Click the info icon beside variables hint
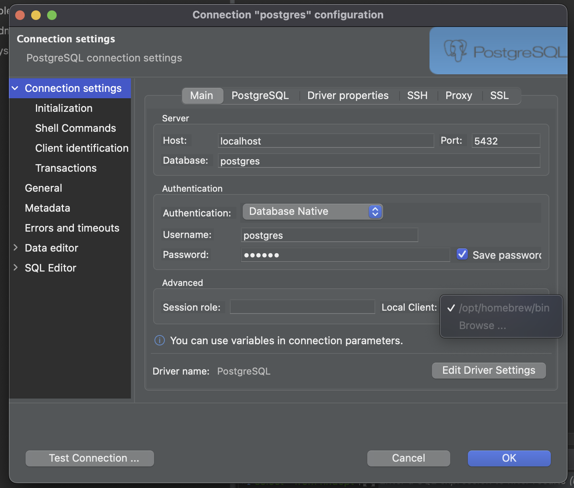The height and width of the screenshot is (488, 574). [160, 340]
